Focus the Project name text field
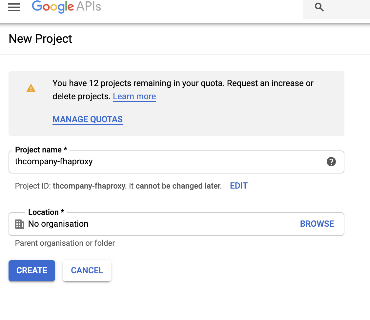This screenshot has height=320, width=370. pyautogui.click(x=164, y=162)
